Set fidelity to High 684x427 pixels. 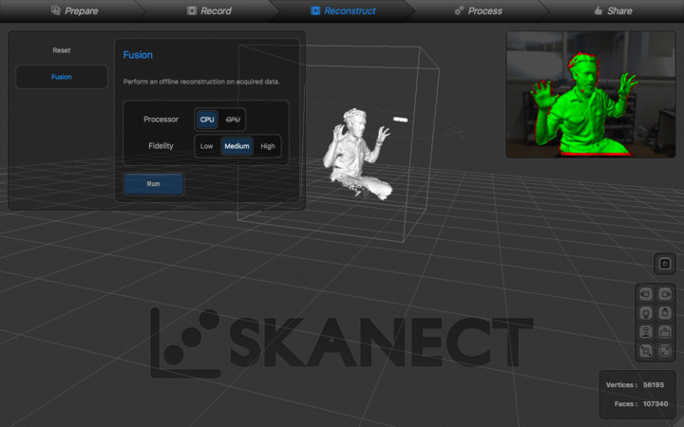tap(267, 146)
